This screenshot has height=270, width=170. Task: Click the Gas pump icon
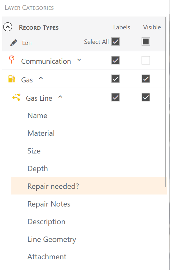tap(12, 79)
